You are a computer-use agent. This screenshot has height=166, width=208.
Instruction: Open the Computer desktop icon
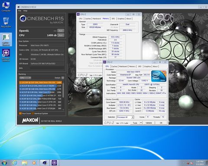6,6
